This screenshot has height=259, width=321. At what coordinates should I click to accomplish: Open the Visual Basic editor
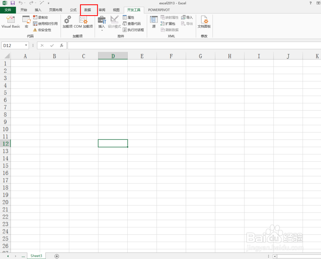click(11, 22)
